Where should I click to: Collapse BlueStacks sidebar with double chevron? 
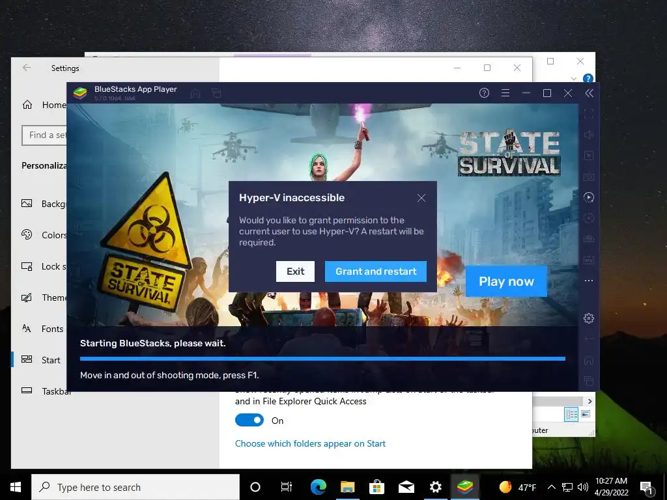(x=589, y=93)
